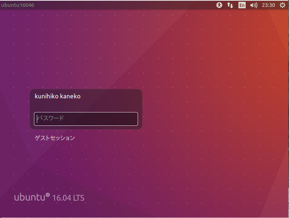Open the sound volume indicator

coord(254,5)
